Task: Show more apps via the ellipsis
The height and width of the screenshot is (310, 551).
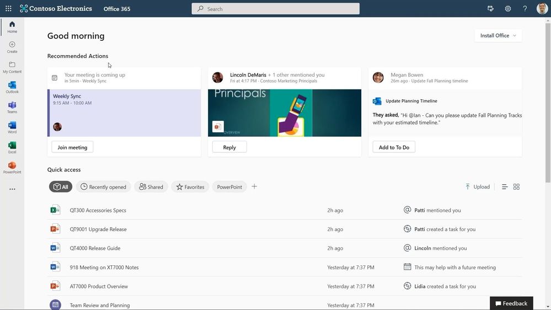Action: [x=12, y=189]
